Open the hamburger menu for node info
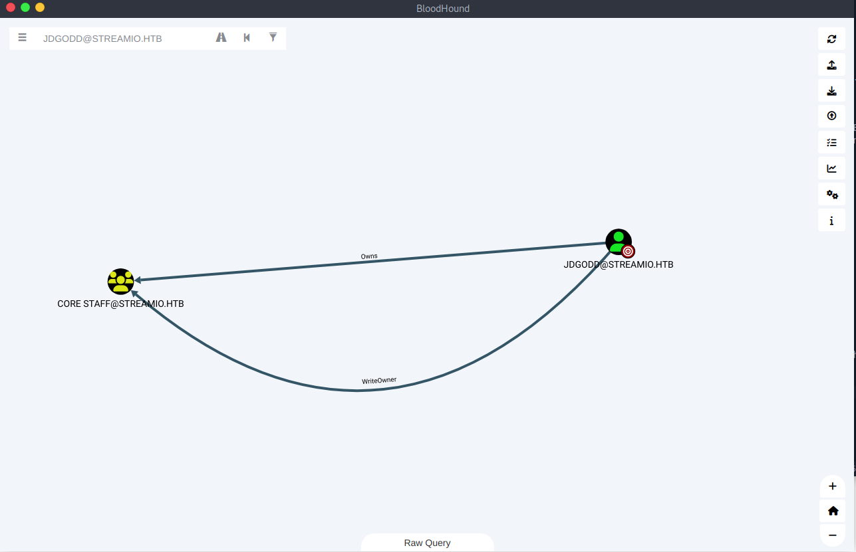Screen dimensions: 856x552 click(x=23, y=38)
